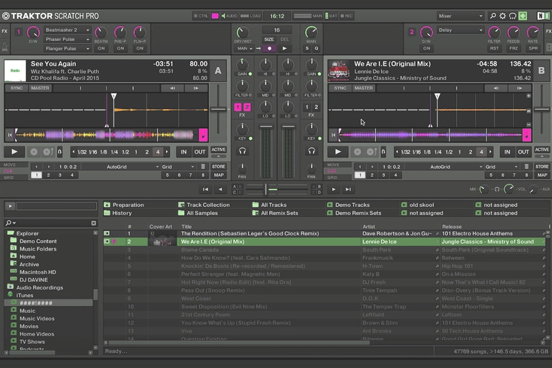Click browser skip to next track icon

coord(348,189)
